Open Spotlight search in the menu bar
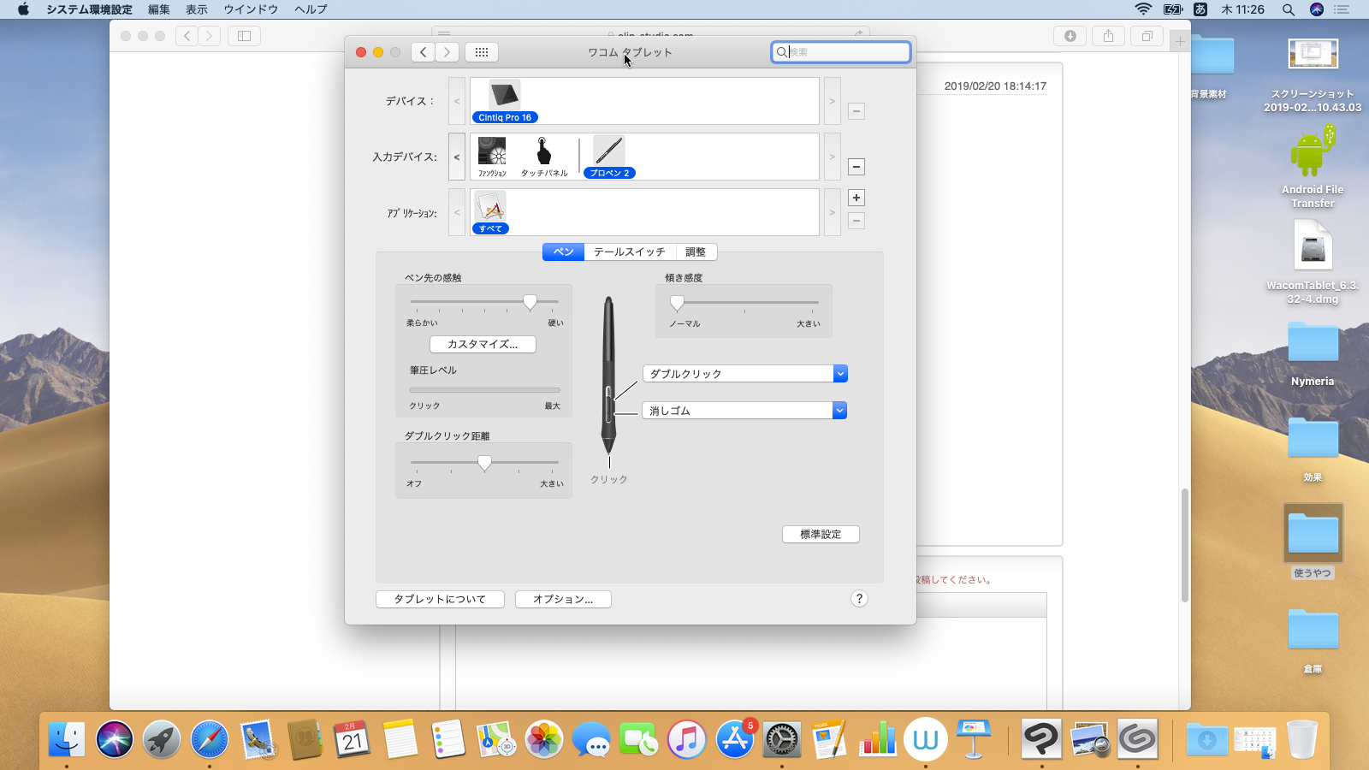 coord(1288,9)
